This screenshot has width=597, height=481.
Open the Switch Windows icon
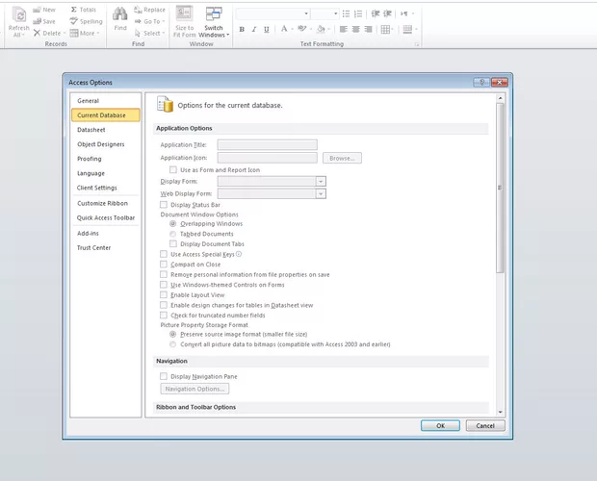214,14
